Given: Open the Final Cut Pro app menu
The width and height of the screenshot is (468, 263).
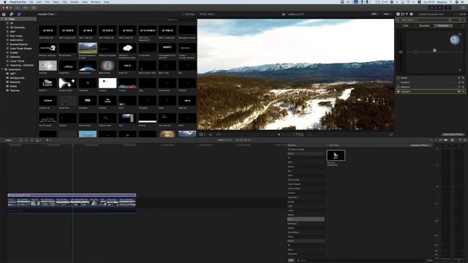Looking at the screenshot, I should click(18, 1).
